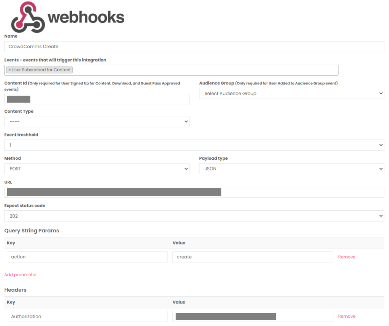Click the Events trigger selection box
This screenshot has height=326, width=389.
pyautogui.click(x=205, y=70)
